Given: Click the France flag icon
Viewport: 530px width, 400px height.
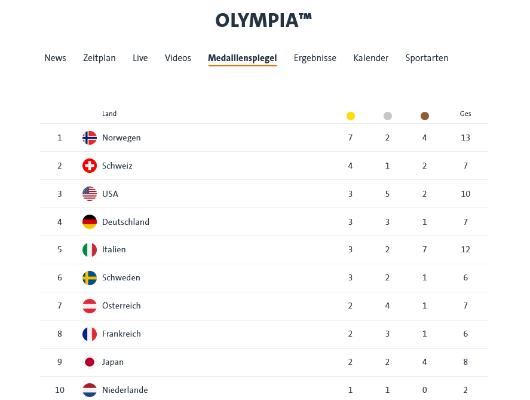Looking at the screenshot, I should [x=90, y=334].
